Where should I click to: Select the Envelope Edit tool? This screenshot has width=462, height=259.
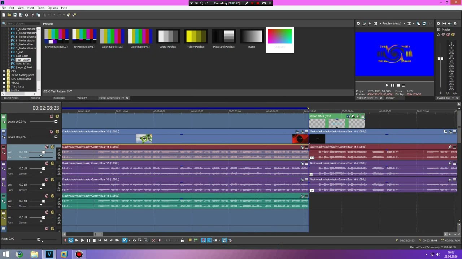pyautogui.click(x=134, y=240)
